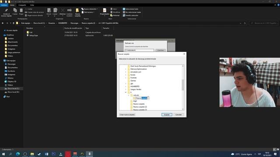
Task: Close the Buscar carpeta dialog
Action: [x=184, y=54]
